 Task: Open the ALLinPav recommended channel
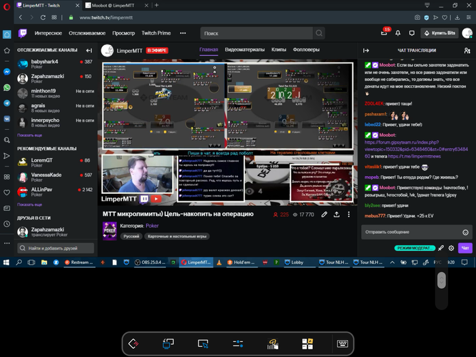point(55,192)
